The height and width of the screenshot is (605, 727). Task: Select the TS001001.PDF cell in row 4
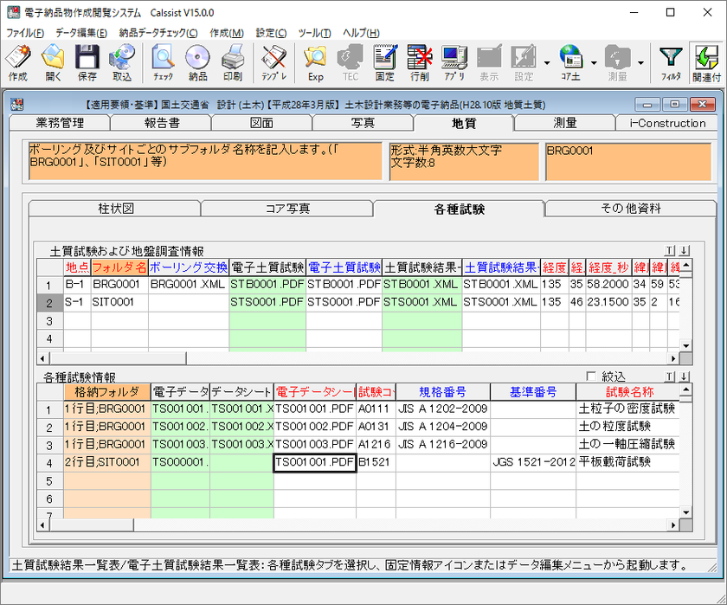click(x=314, y=462)
